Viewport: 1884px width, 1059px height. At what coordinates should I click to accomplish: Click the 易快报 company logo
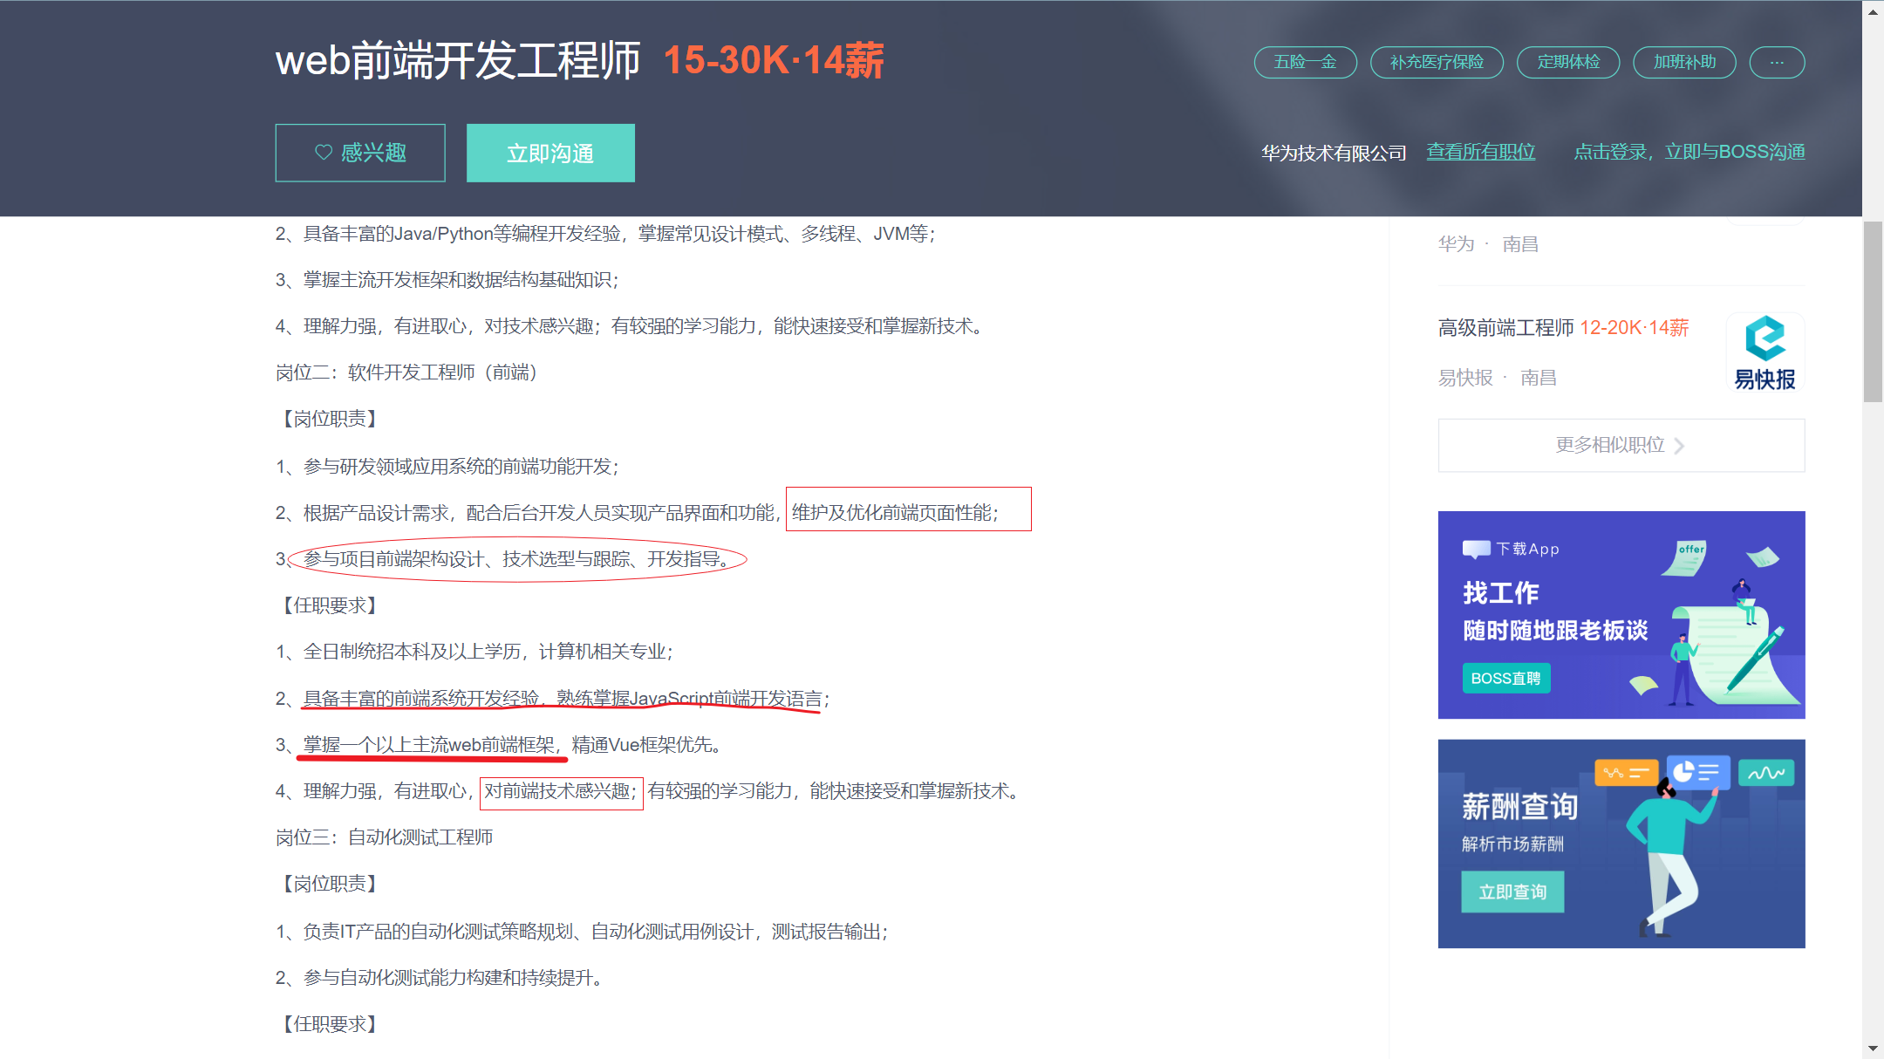coord(1765,352)
